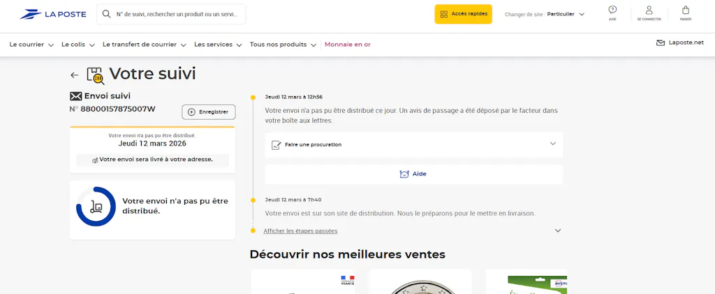Click the Enregistrer button
The width and height of the screenshot is (715, 294).
(x=209, y=111)
